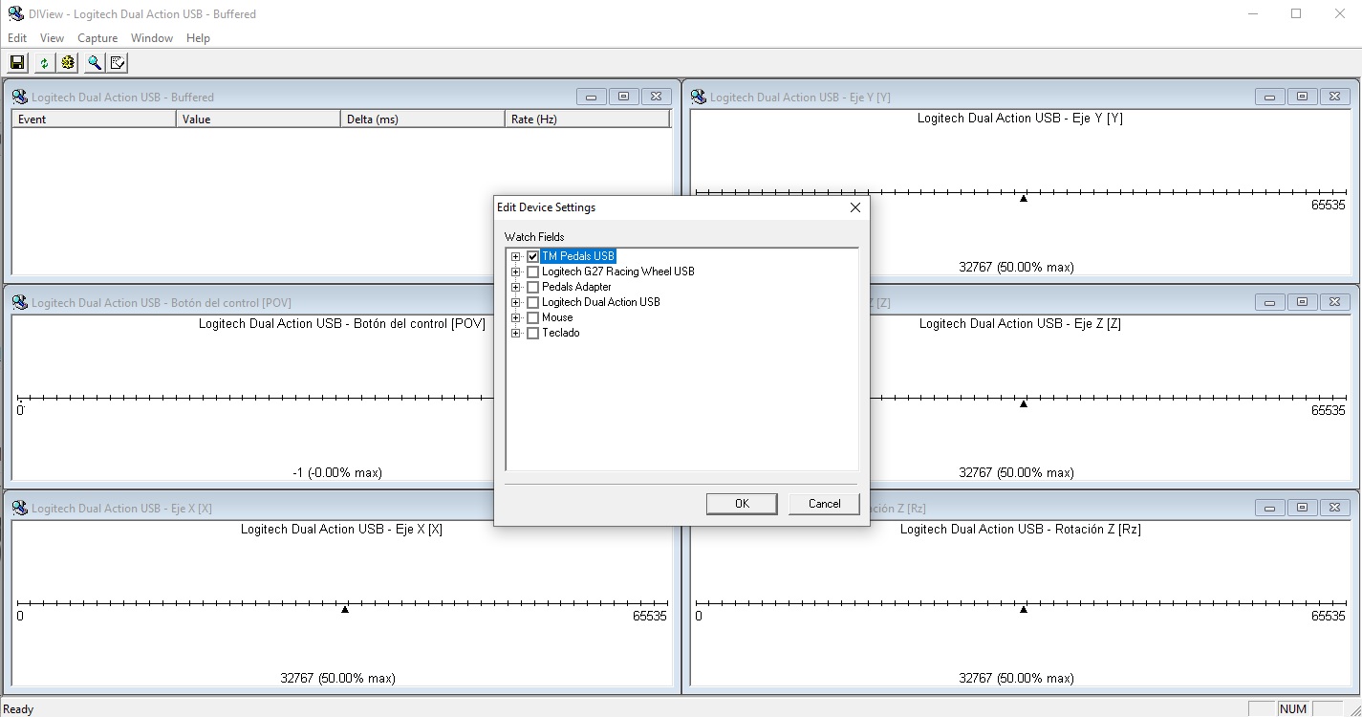This screenshot has width=1362, height=717.
Task: Click the Rotación Z axis position marker
Action: point(1024,609)
